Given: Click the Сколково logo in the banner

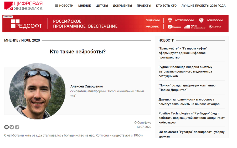Looking at the screenshot, I should click(x=174, y=27).
